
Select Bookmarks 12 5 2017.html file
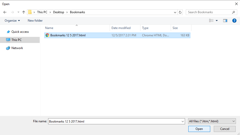117,35
